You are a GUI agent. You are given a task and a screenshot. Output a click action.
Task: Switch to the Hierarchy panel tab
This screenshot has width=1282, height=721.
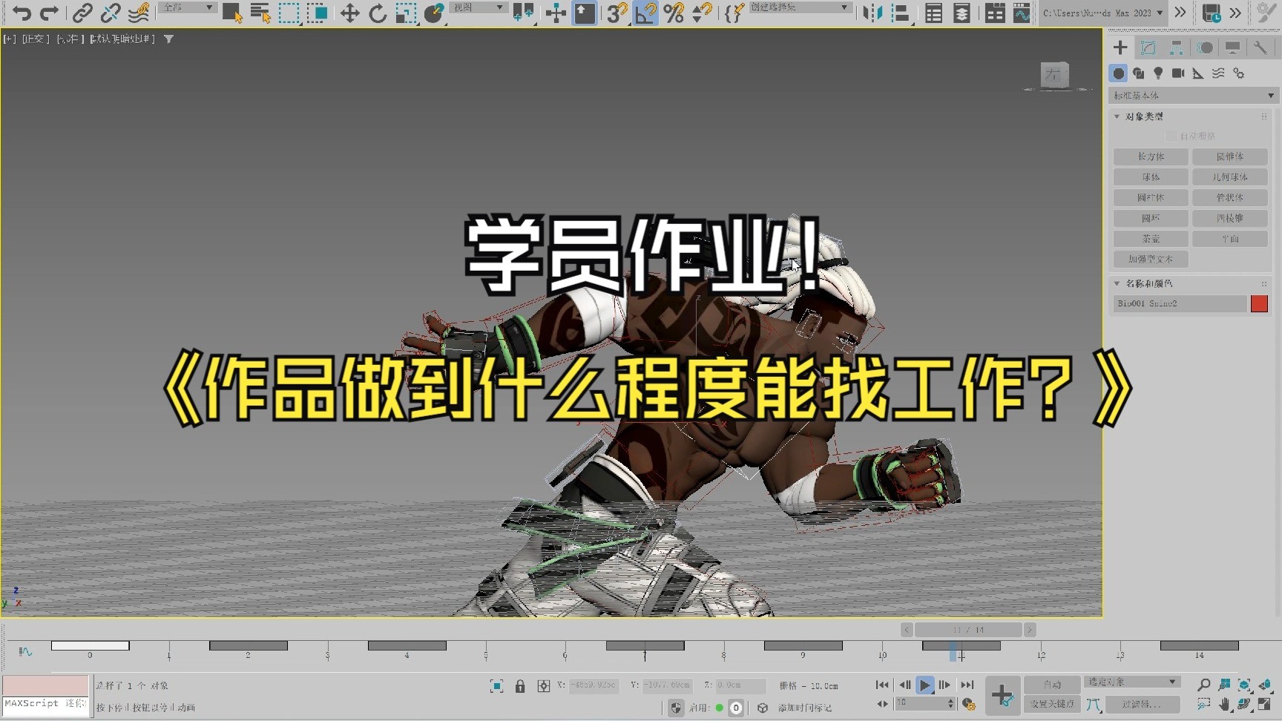(1177, 47)
